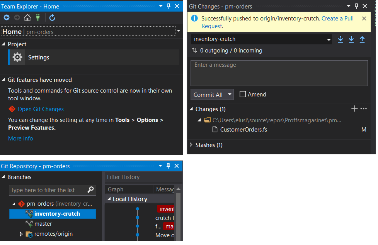
Task: Click the Team Explorer back arrow icon
Action: point(7,18)
